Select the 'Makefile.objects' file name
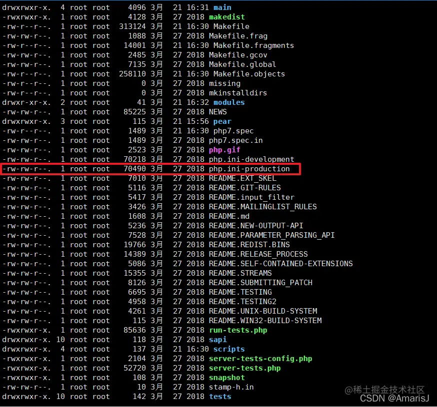 (x=249, y=74)
